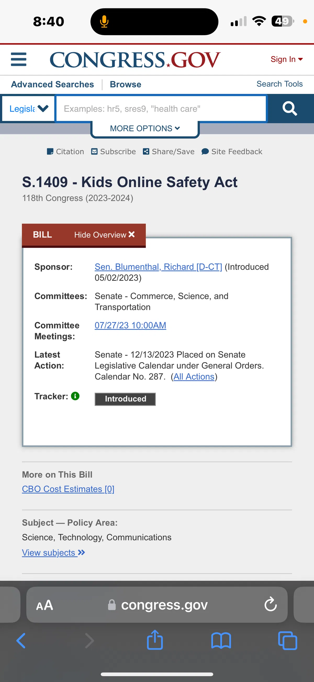Click the magnifying glass search button
This screenshot has height=682, width=314.
(x=290, y=109)
